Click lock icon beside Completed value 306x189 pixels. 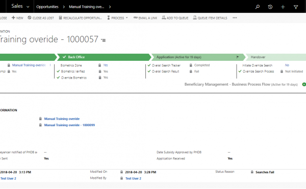(191, 65)
